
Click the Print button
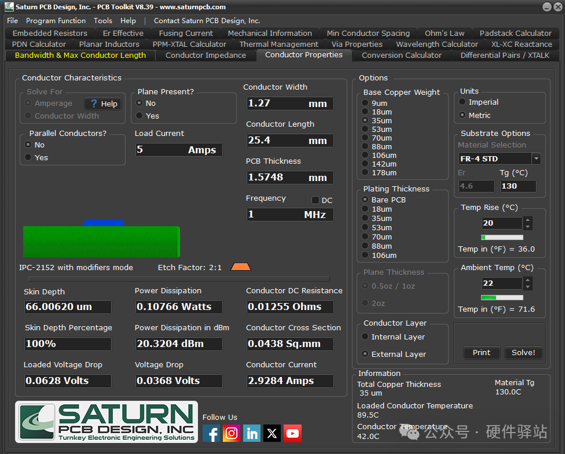tap(482, 352)
